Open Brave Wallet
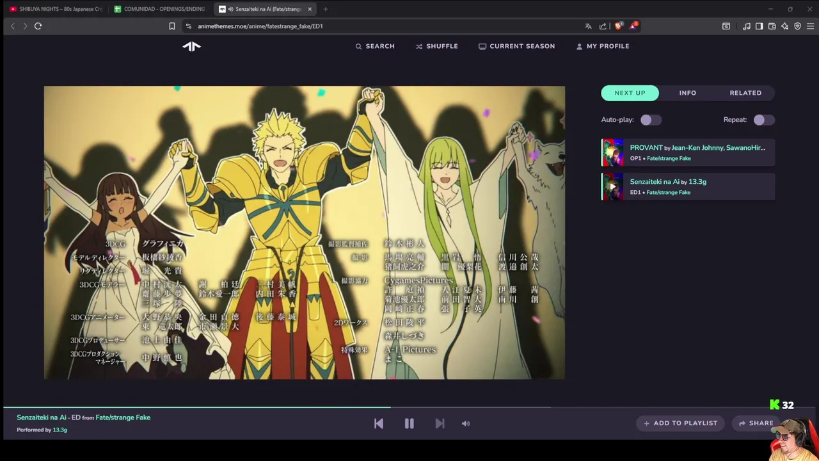Screen dimensions: 819x461 (x=772, y=26)
